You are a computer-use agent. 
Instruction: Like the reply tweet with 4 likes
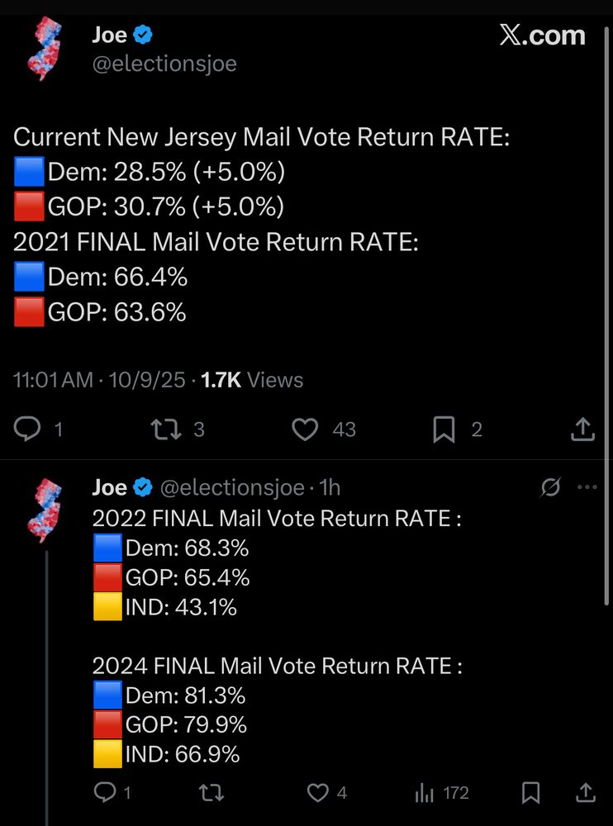[318, 793]
